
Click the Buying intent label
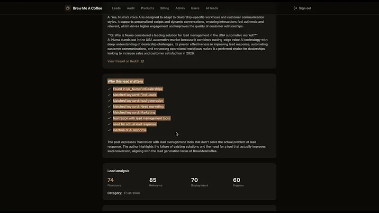pos(199,186)
